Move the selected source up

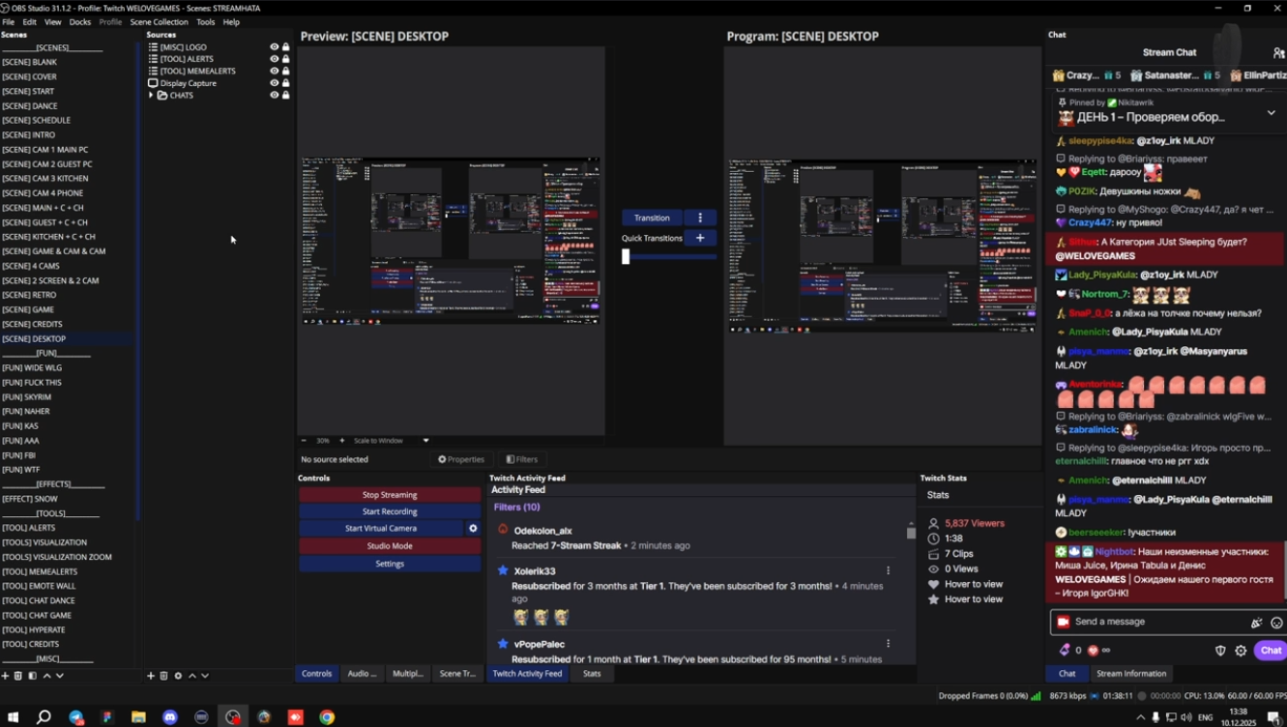[x=191, y=676]
